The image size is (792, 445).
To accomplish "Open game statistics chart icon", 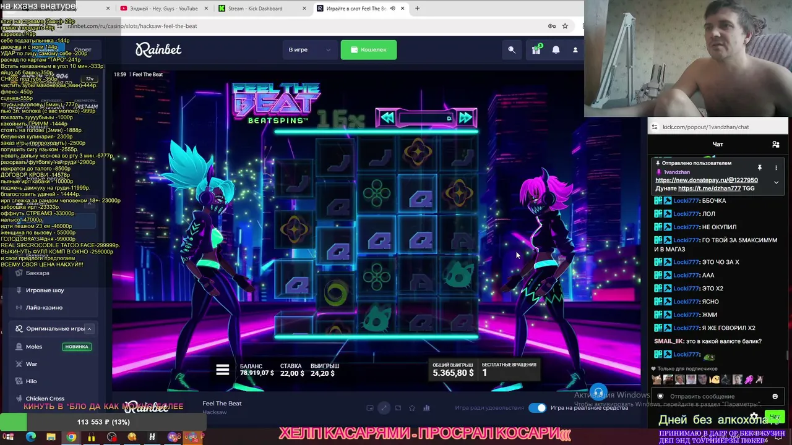I will click(426, 408).
